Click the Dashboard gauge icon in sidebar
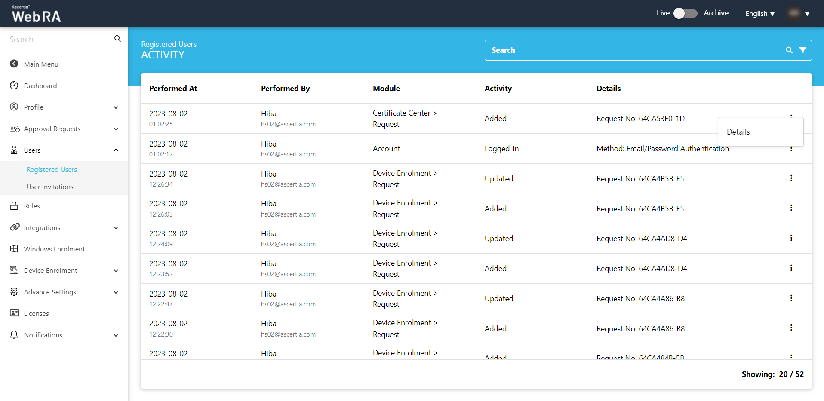 14,86
